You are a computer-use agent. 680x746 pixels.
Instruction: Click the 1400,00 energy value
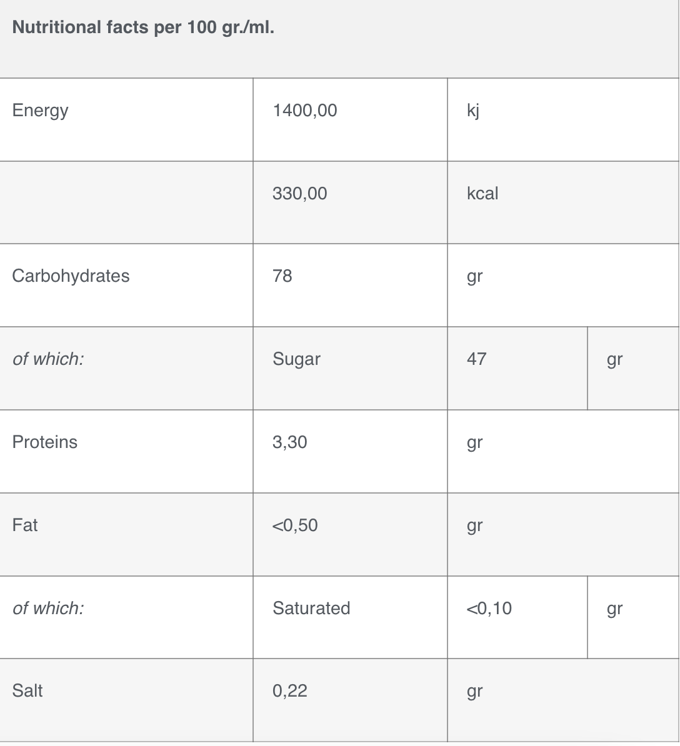[x=304, y=111]
